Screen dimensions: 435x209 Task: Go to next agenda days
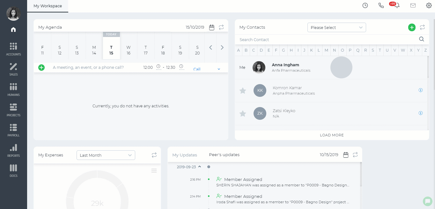tap(222, 47)
